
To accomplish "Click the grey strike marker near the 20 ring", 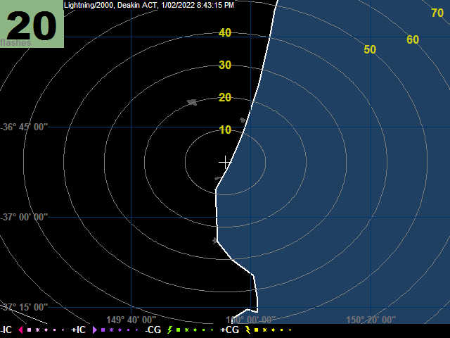I will coord(192,102).
